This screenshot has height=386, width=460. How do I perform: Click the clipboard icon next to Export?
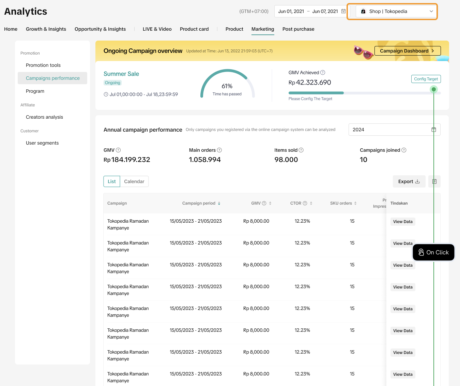click(x=434, y=181)
